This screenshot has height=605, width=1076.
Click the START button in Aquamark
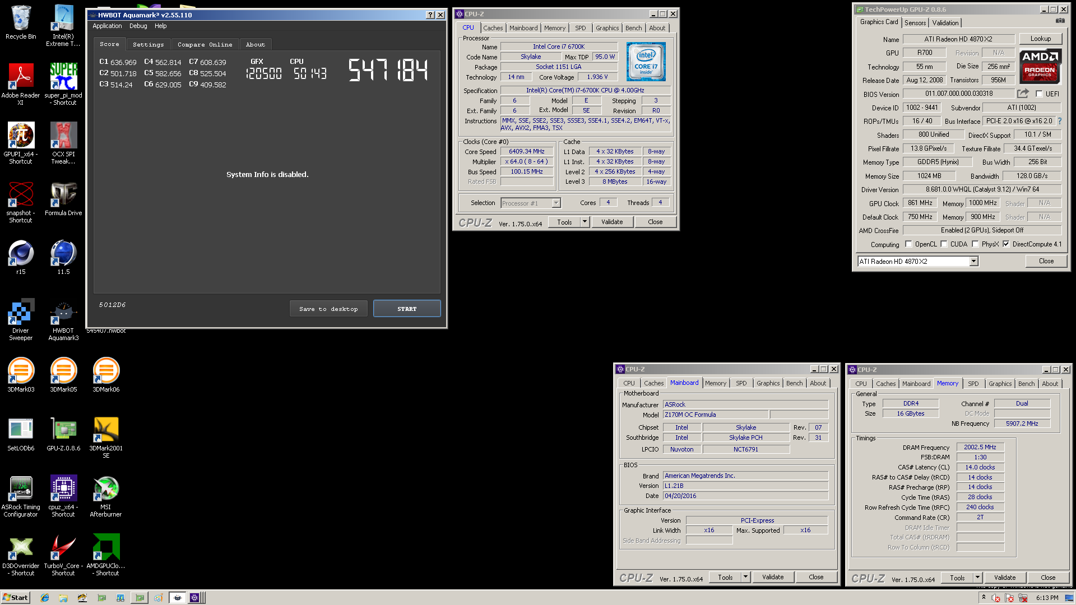[x=407, y=309]
